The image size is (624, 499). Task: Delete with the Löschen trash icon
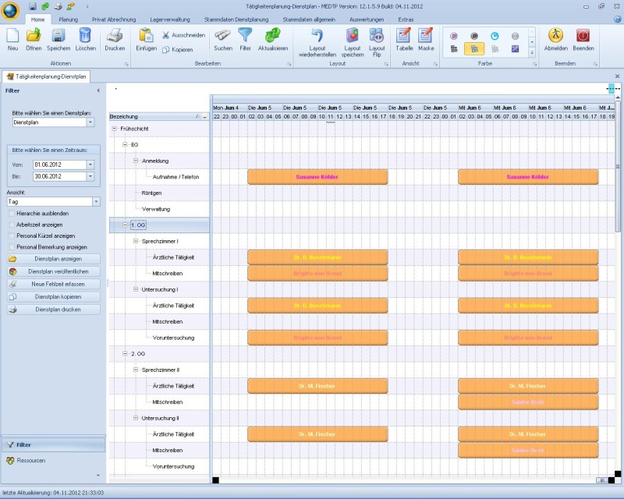click(86, 38)
